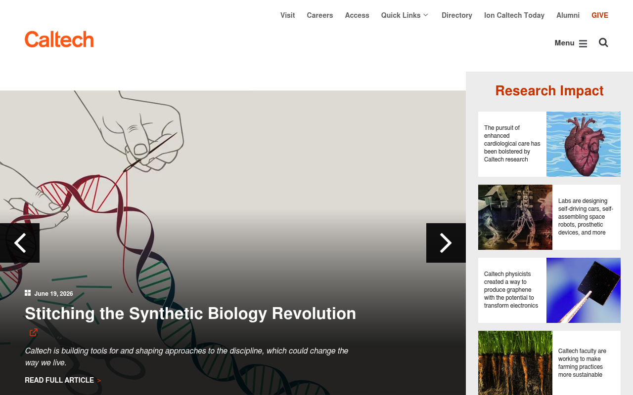Viewport: 633px width, 395px height.
Task: Click the graphene chip tweezers thumbnail
Action: pos(584,290)
